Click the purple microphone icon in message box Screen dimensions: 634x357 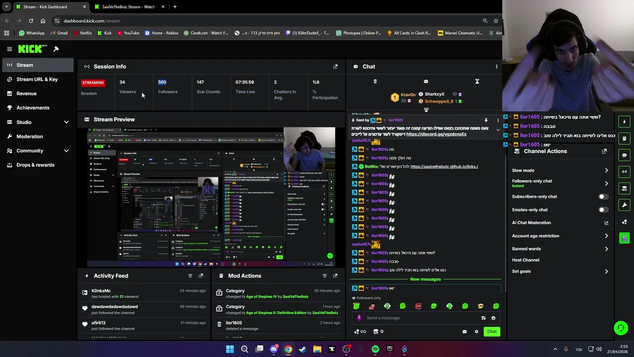(x=359, y=318)
